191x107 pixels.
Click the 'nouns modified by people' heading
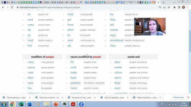point(86,57)
